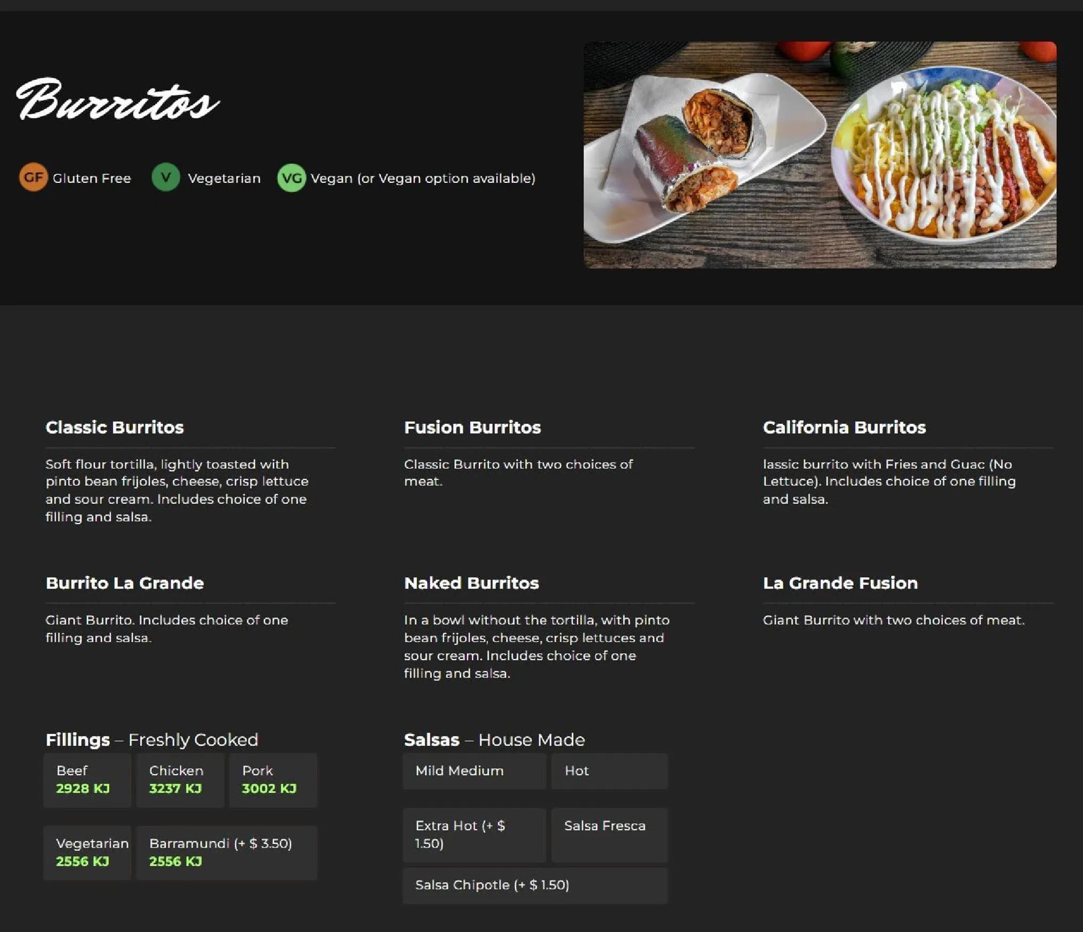Click the Salsas – House Made heading

click(494, 740)
